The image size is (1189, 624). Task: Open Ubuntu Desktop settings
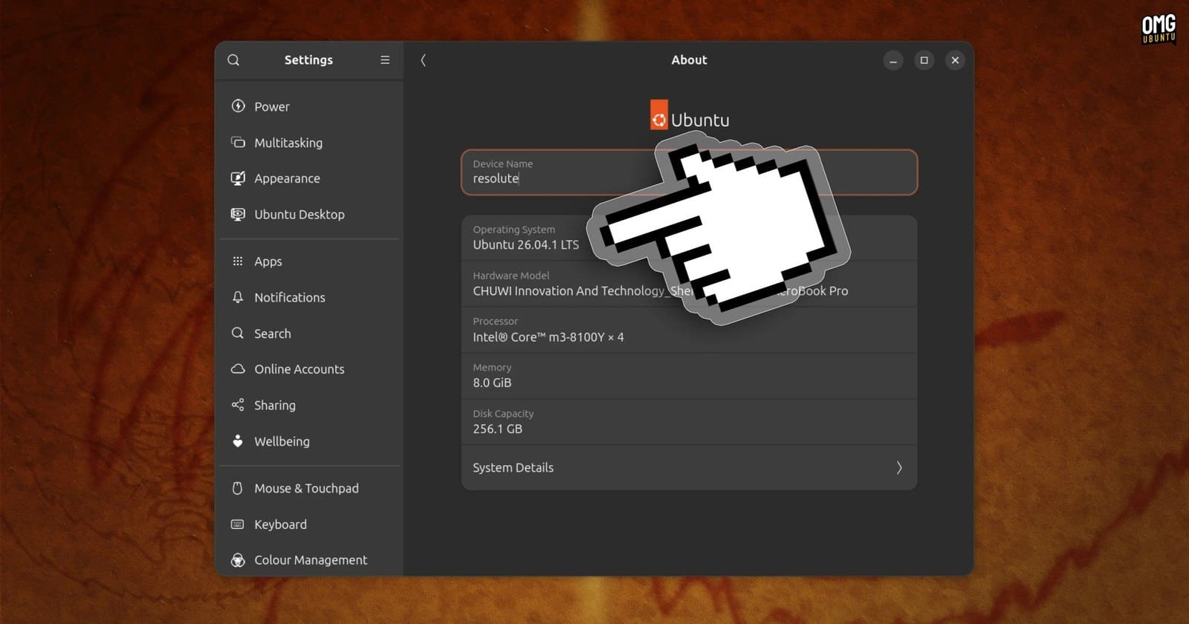(x=309, y=214)
